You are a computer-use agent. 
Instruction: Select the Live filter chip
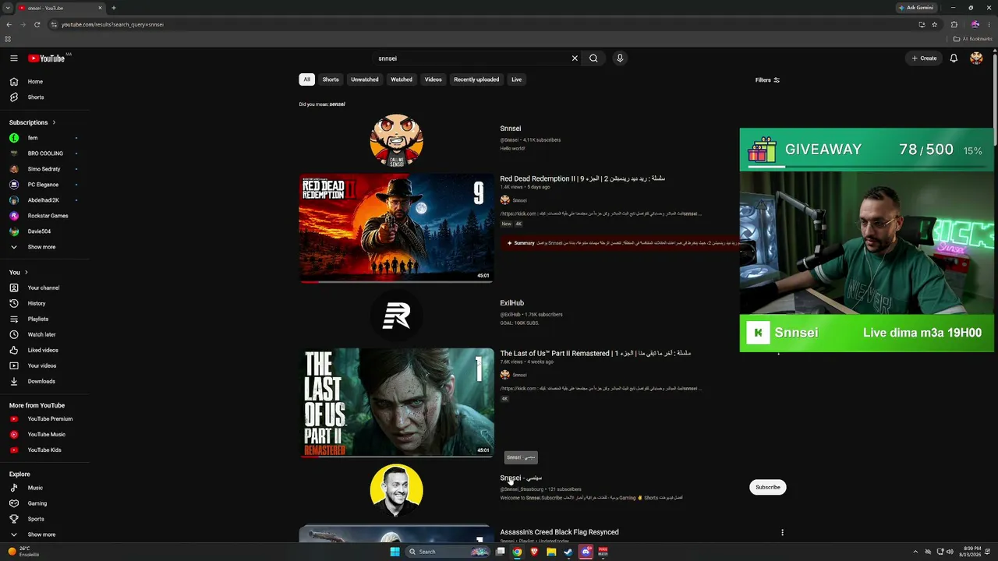(x=516, y=79)
